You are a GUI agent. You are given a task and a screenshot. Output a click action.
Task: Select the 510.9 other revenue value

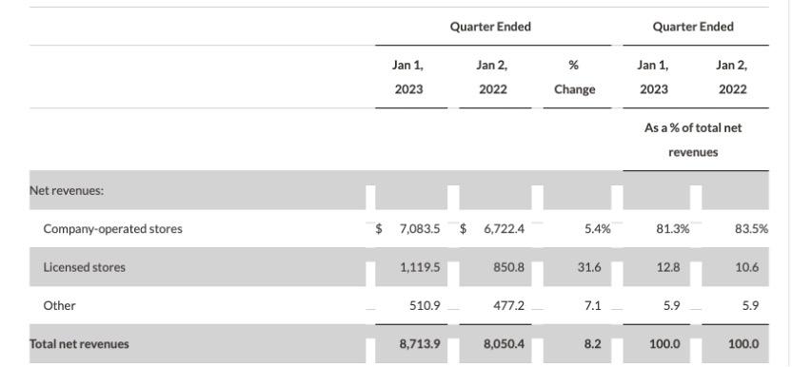click(x=425, y=305)
